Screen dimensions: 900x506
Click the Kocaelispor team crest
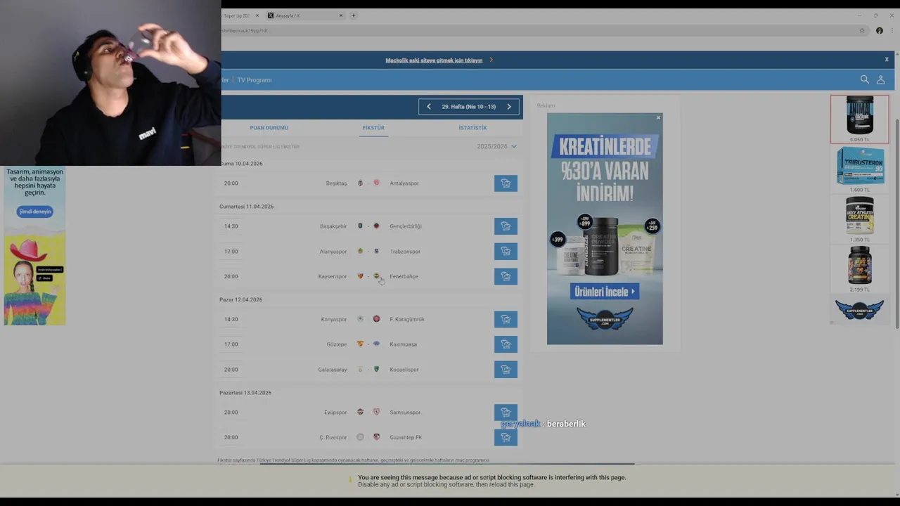(376, 369)
